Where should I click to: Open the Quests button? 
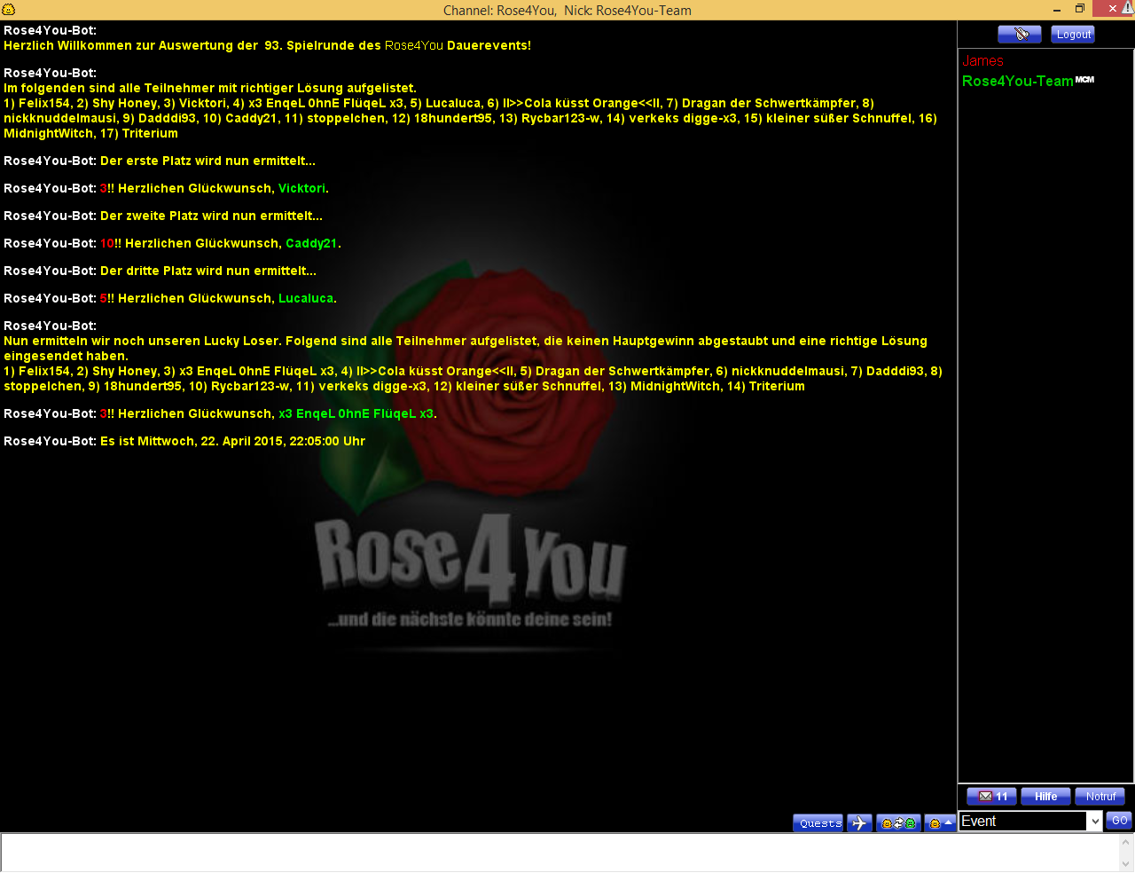pos(818,823)
